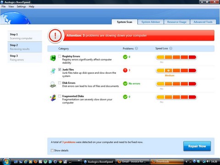Click the taskbar clock showing 14:26
The image size is (220, 165).
click(214, 161)
